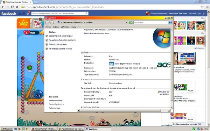Click the green refresh button in Système window
This screenshot has width=210, height=131.
[x=131, y=22]
